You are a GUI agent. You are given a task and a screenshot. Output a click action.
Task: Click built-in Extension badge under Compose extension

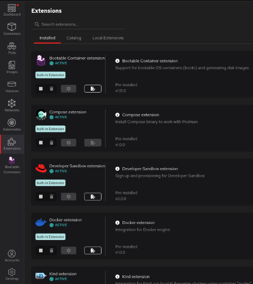pos(51,129)
